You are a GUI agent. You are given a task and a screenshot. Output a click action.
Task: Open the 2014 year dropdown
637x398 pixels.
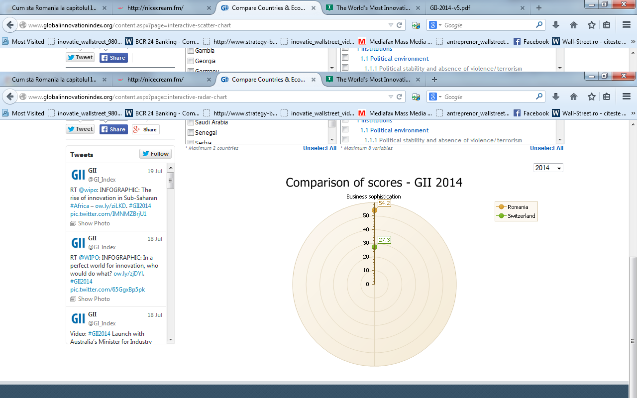click(x=548, y=168)
